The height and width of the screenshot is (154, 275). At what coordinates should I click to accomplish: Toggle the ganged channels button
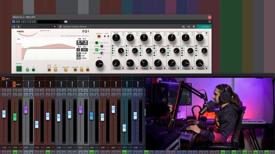pyautogui.click(x=75, y=70)
